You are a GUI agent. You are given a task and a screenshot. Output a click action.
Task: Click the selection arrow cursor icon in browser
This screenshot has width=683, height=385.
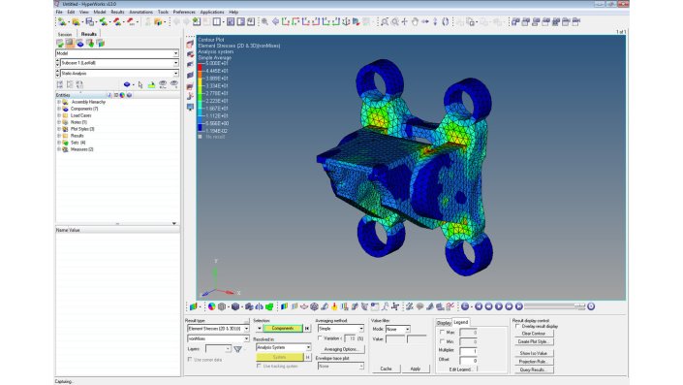140,84
